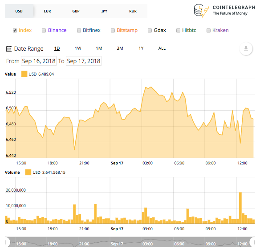This screenshot has height=252, width=260.
Task: Click the range navigator scrollbar track
Action: tap(130, 242)
